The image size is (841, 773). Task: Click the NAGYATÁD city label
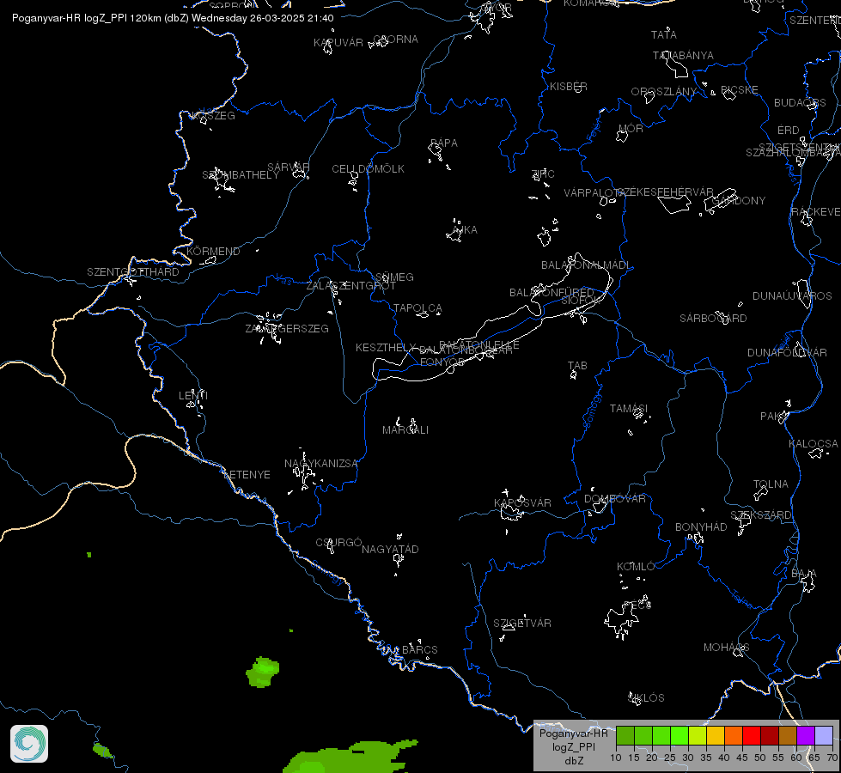coord(390,550)
